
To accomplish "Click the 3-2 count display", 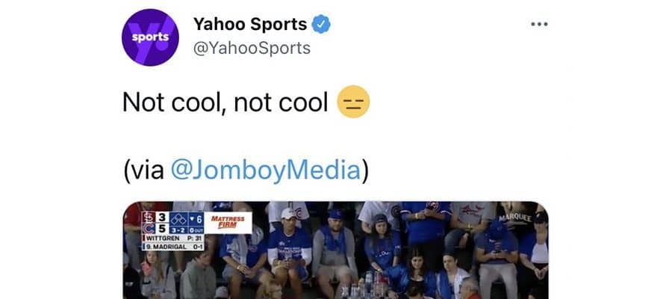I will [x=178, y=229].
